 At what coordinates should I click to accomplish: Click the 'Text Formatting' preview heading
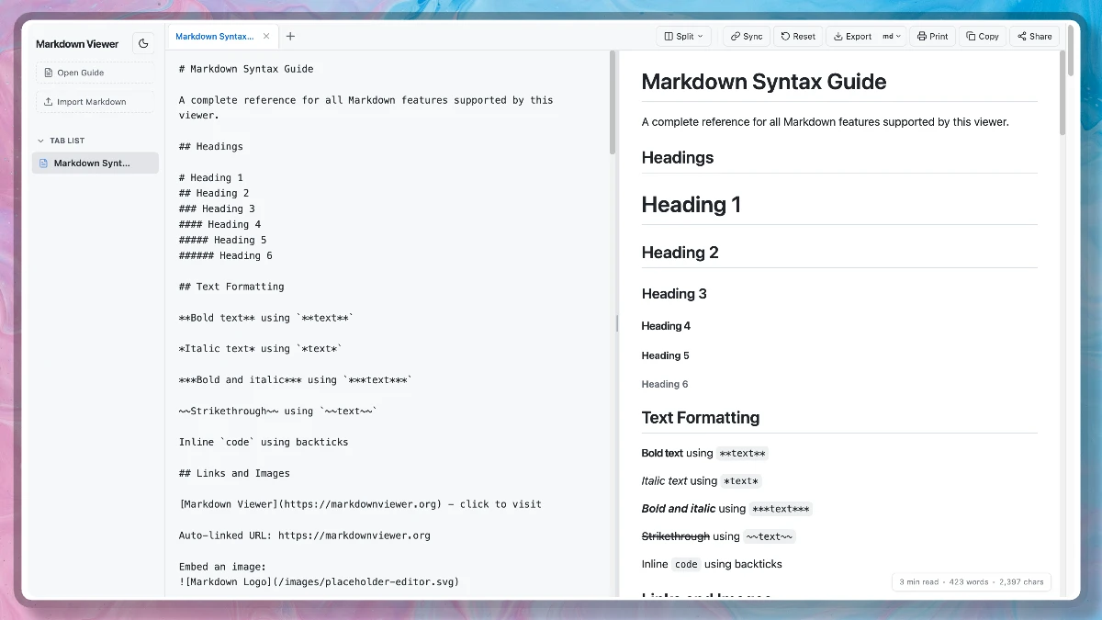pos(701,418)
